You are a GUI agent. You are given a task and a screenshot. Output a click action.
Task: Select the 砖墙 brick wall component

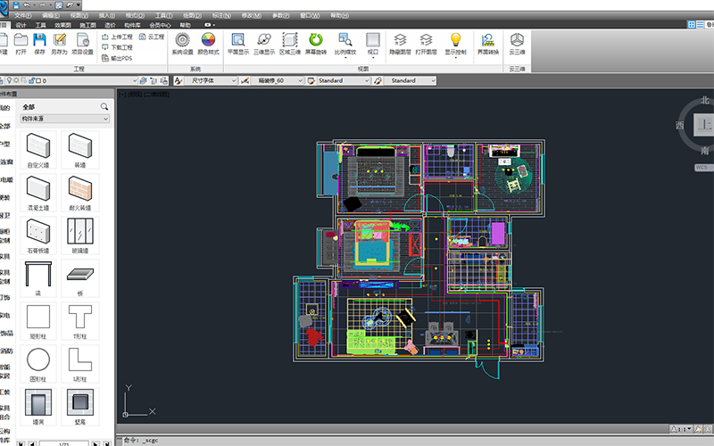pos(80,150)
